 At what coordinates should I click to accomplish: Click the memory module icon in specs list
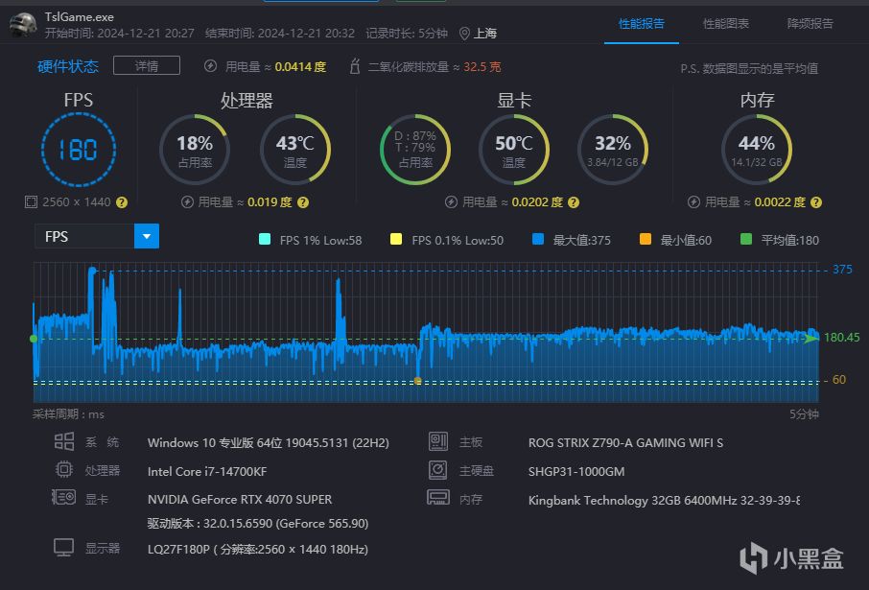point(437,497)
